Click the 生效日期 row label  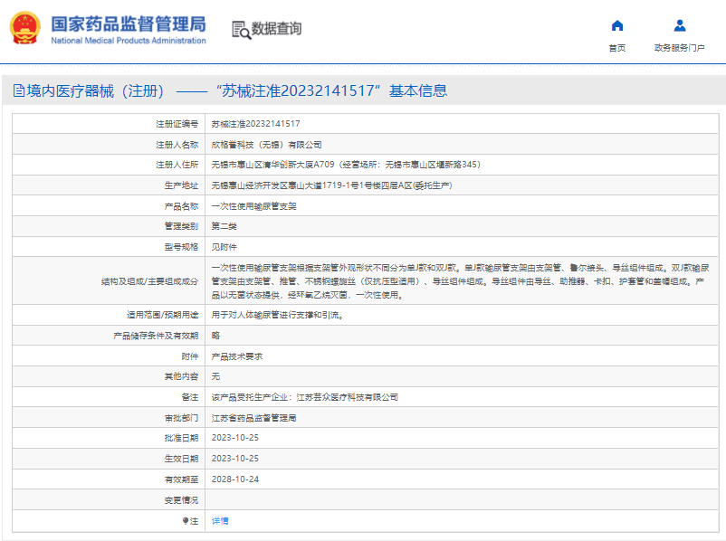click(x=181, y=459)
